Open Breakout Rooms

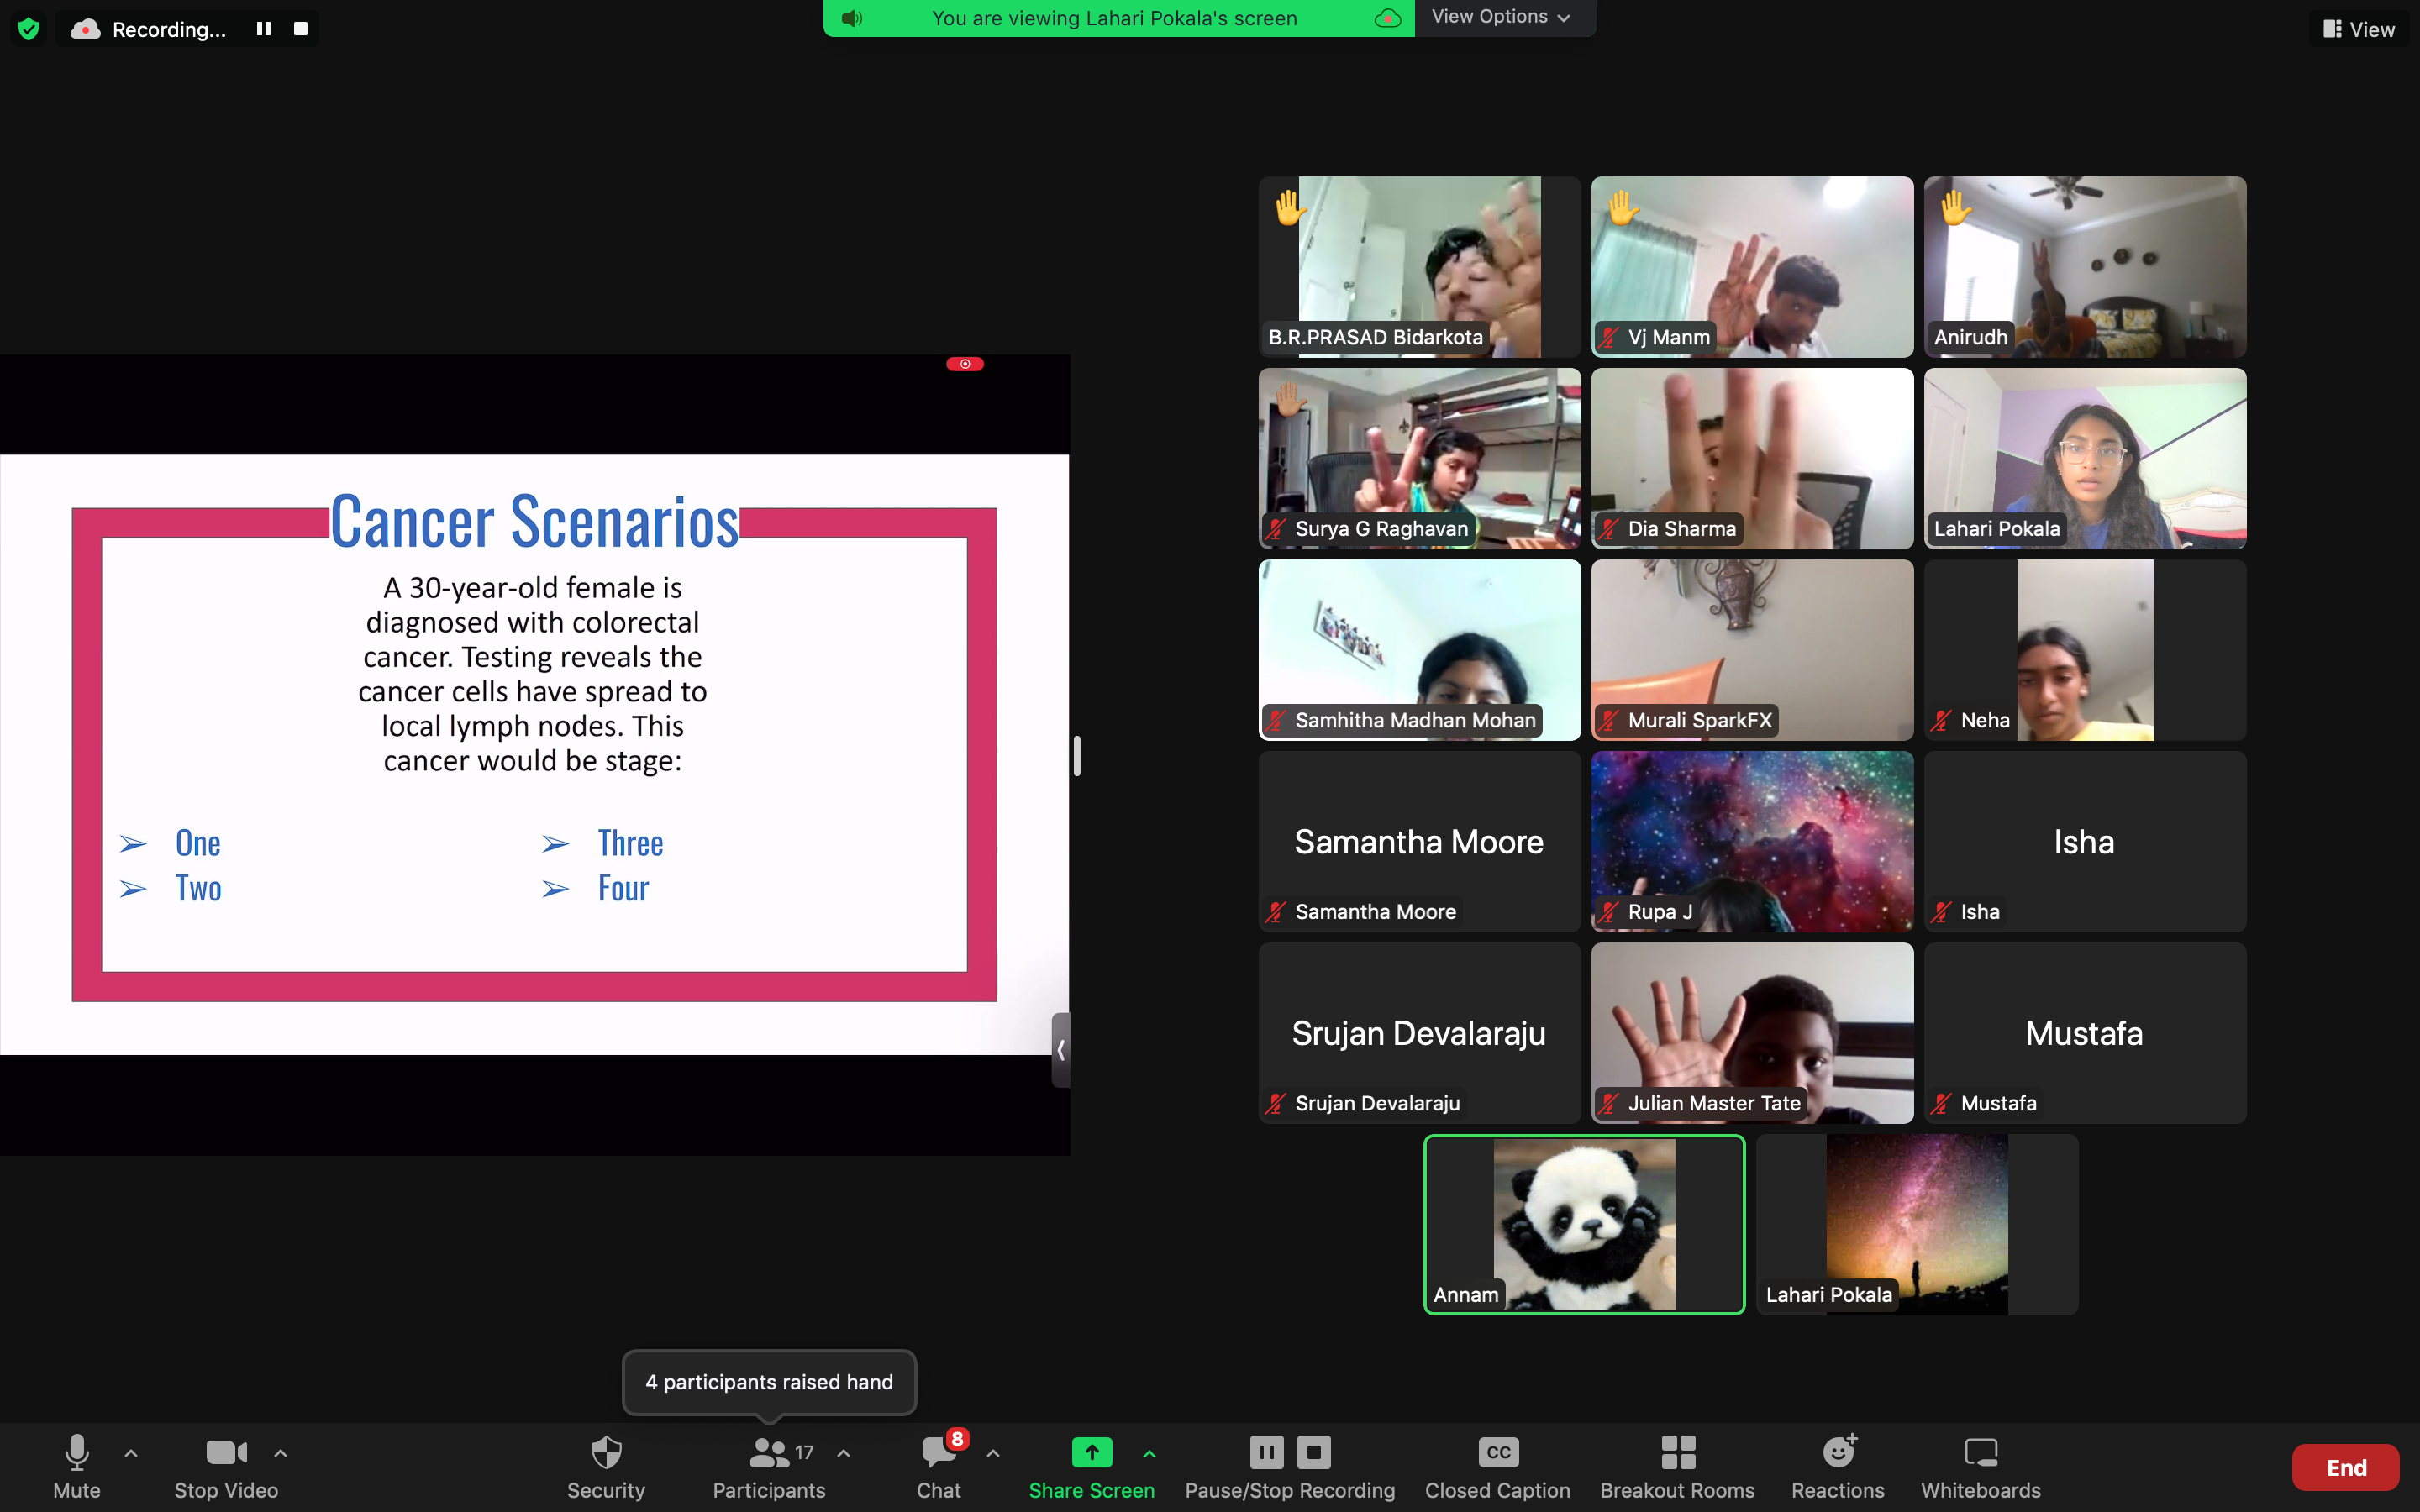tap(1678, 1467)
